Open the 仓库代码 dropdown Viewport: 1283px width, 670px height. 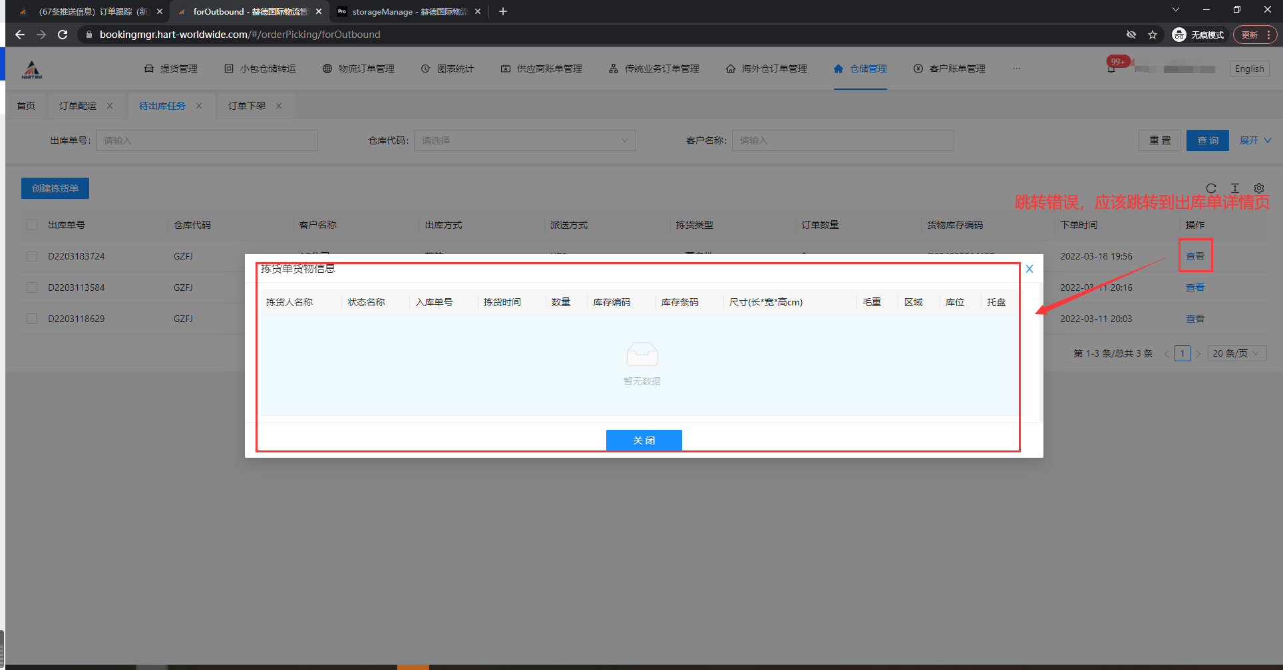point(524,140)
